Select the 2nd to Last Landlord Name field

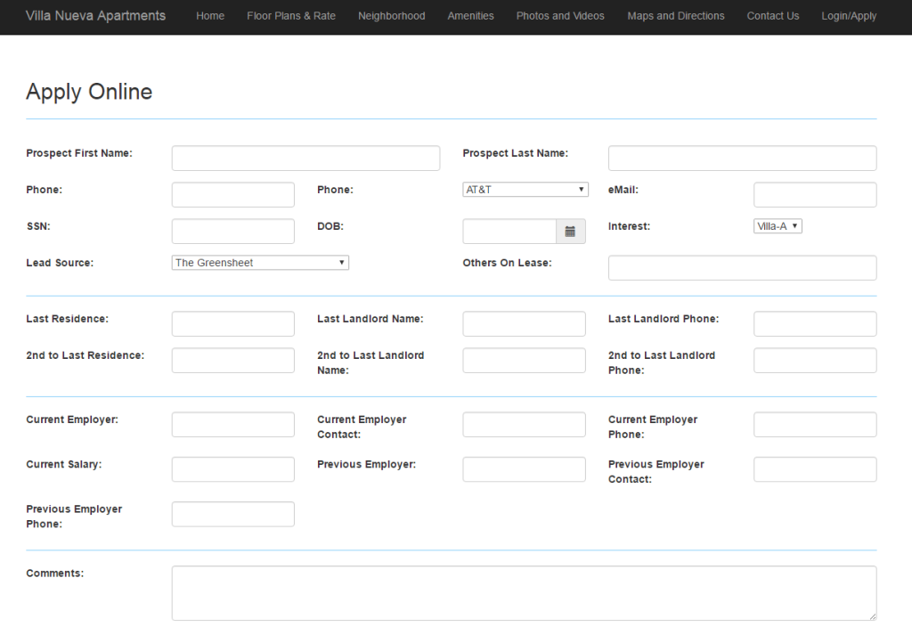click(524, 361)
